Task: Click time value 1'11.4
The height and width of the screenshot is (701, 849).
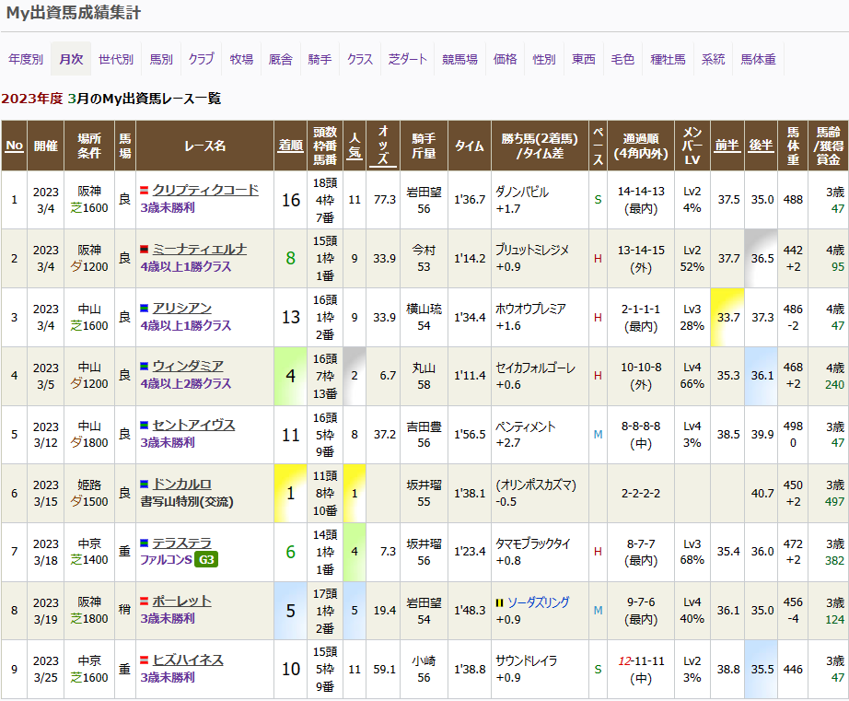Action: 470,376
